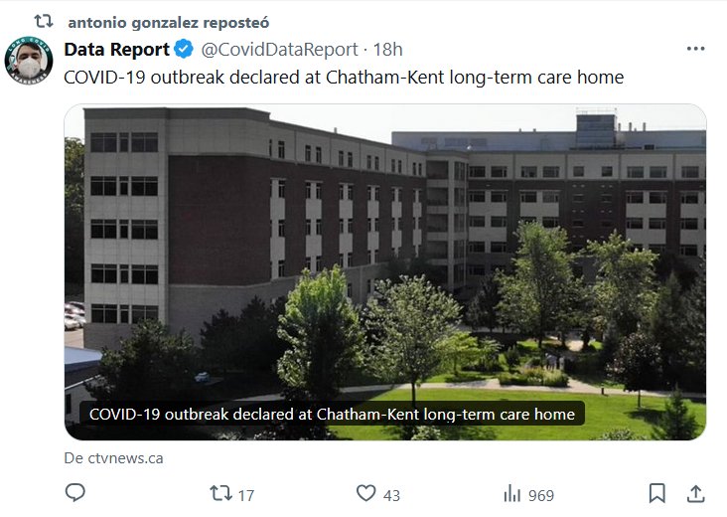Repost this tweet using the retweet icon
The image size is (727, 517).
tap(220, 493)
